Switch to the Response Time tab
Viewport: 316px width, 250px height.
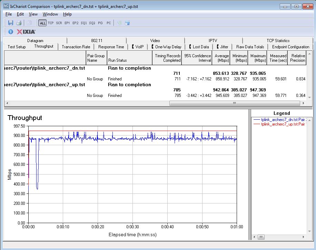(111, 47)
